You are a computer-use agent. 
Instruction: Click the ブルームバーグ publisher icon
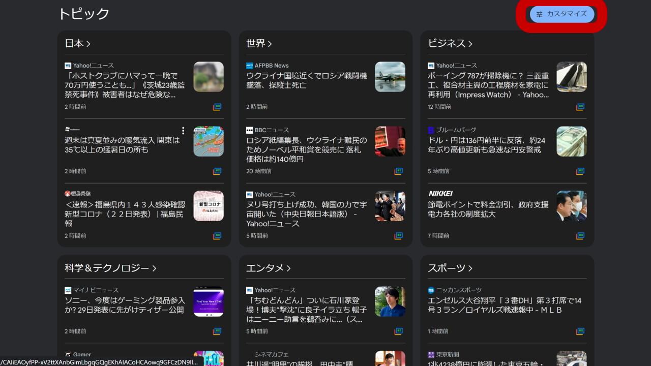(430, 130)
